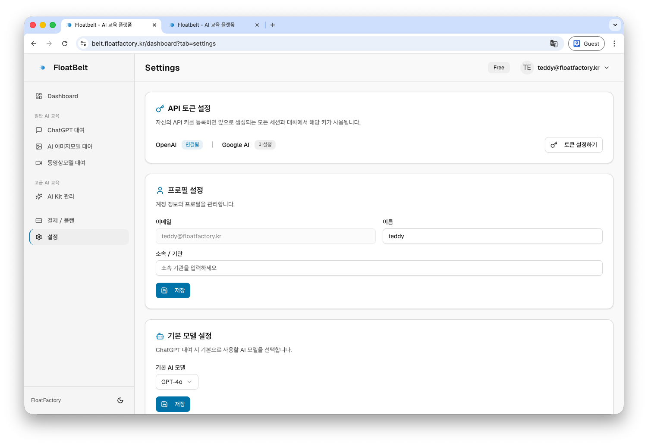The width and height of the screenshot is (648, 446).
Task: Toggle dark mode with the moon icon
Action: 120,400
